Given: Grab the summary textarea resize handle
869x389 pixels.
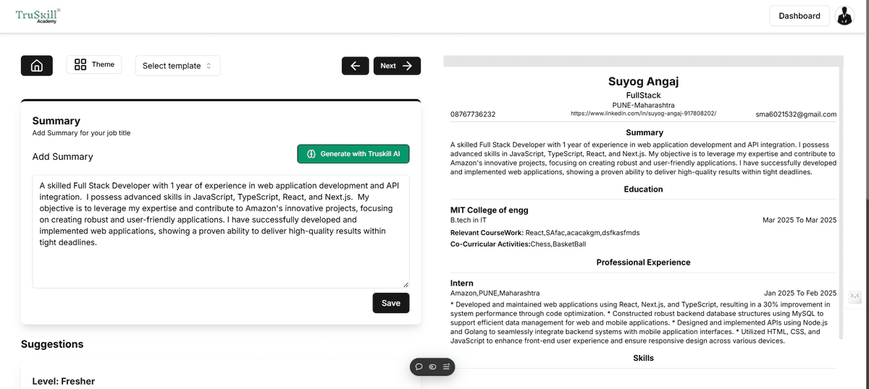Looking at the screenshot, I should [x=406, y=285].
